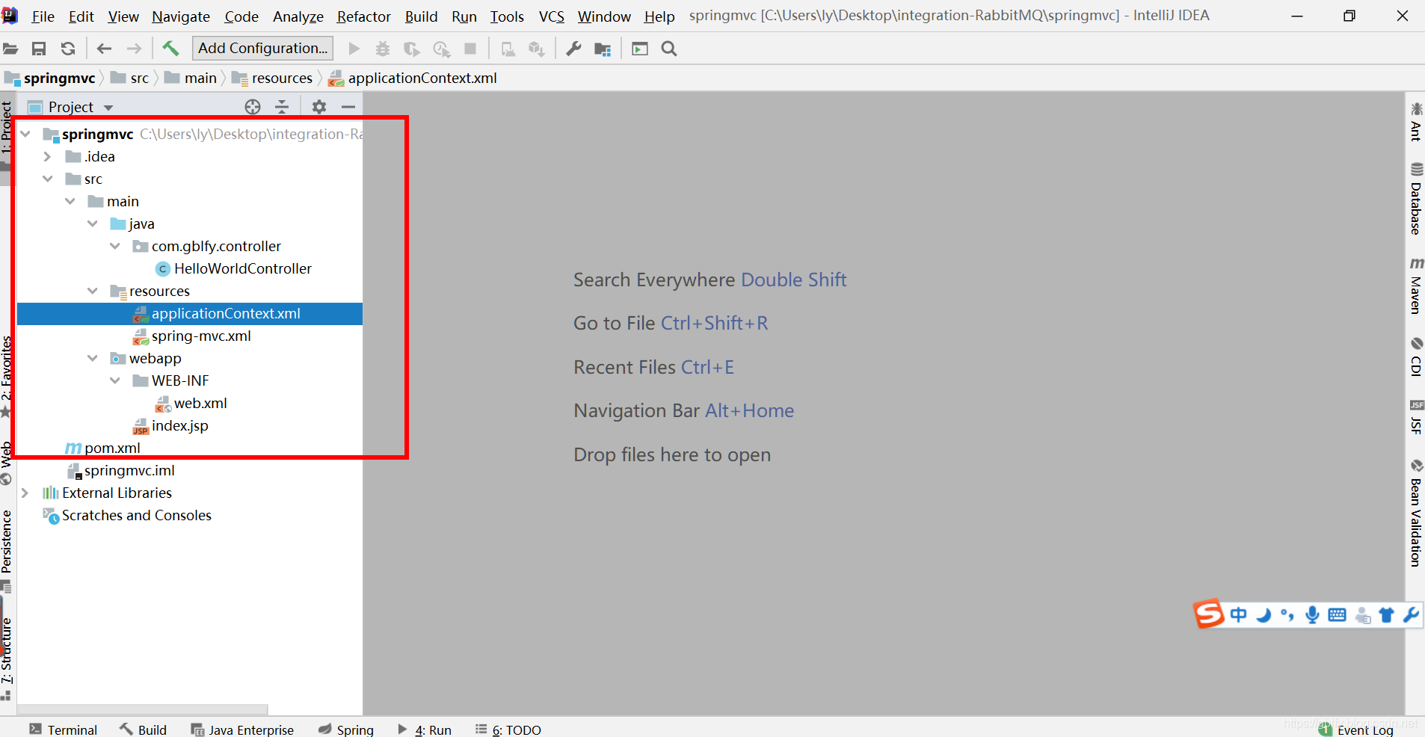
Task: Open the Terminal tool window
Action: pyautogui.click(x=64, y=730)
